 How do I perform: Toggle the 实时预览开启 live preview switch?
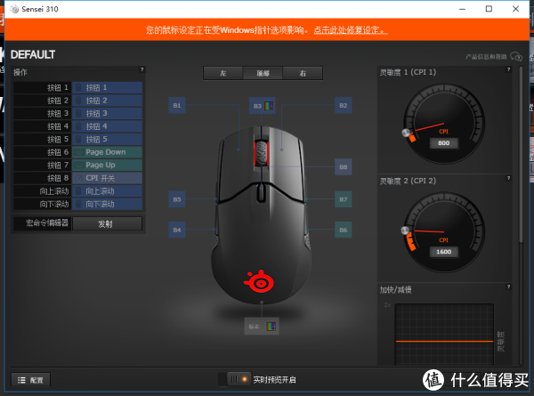pos(234,379)
